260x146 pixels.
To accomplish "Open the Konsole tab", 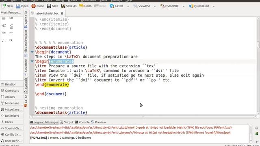I will click(82, 122).
